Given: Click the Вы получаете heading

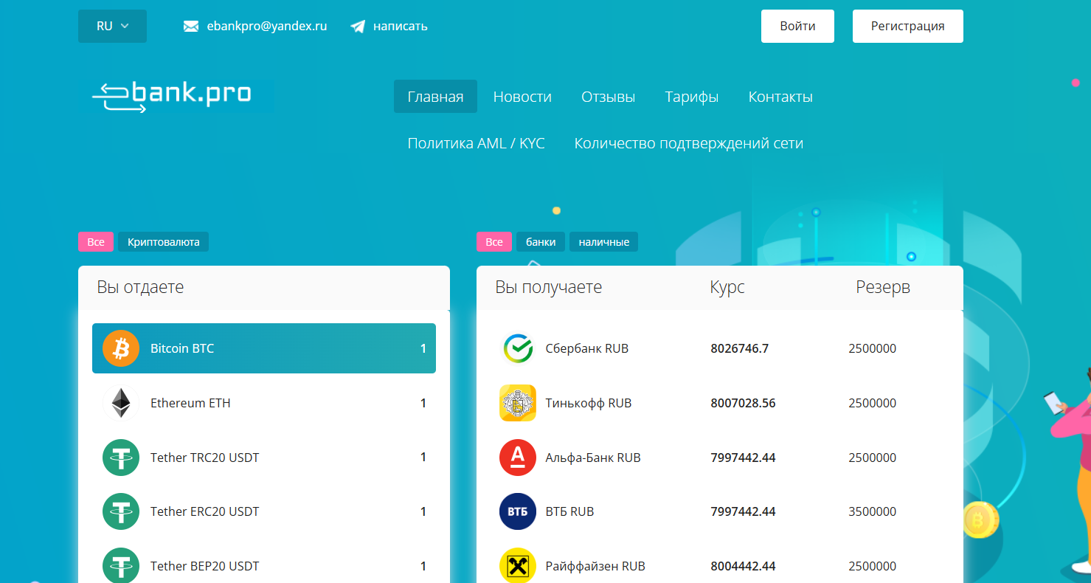Looking at the screenshot, I should (548, 287).
